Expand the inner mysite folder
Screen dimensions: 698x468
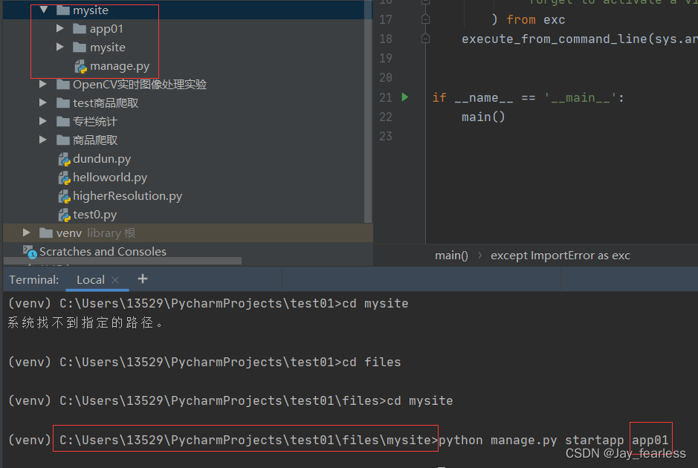coord(60,47)
